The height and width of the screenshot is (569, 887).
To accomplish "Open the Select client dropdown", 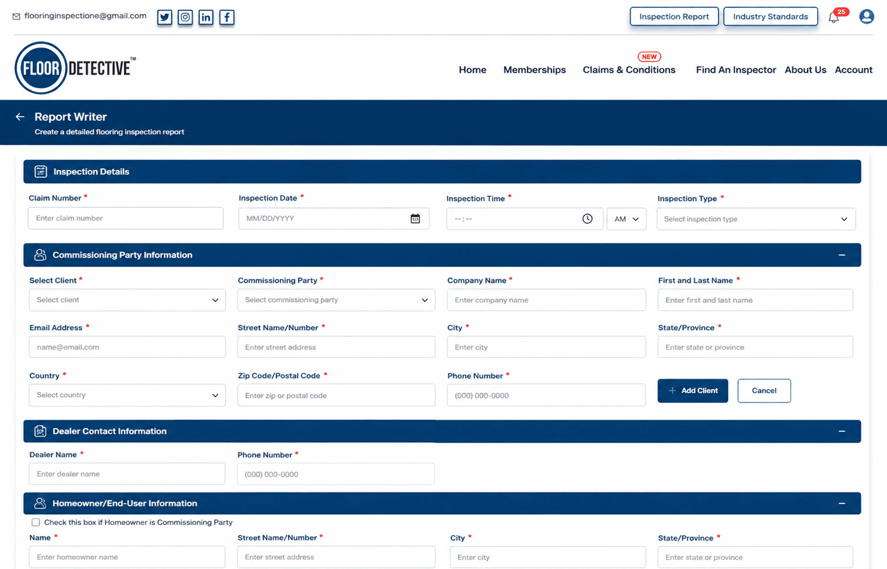I will coord(127,300).
